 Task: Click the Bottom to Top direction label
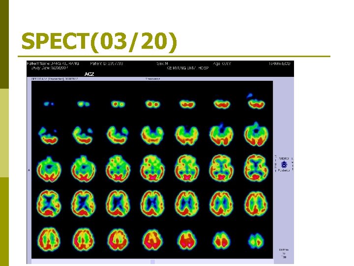[x=284, y=253]
